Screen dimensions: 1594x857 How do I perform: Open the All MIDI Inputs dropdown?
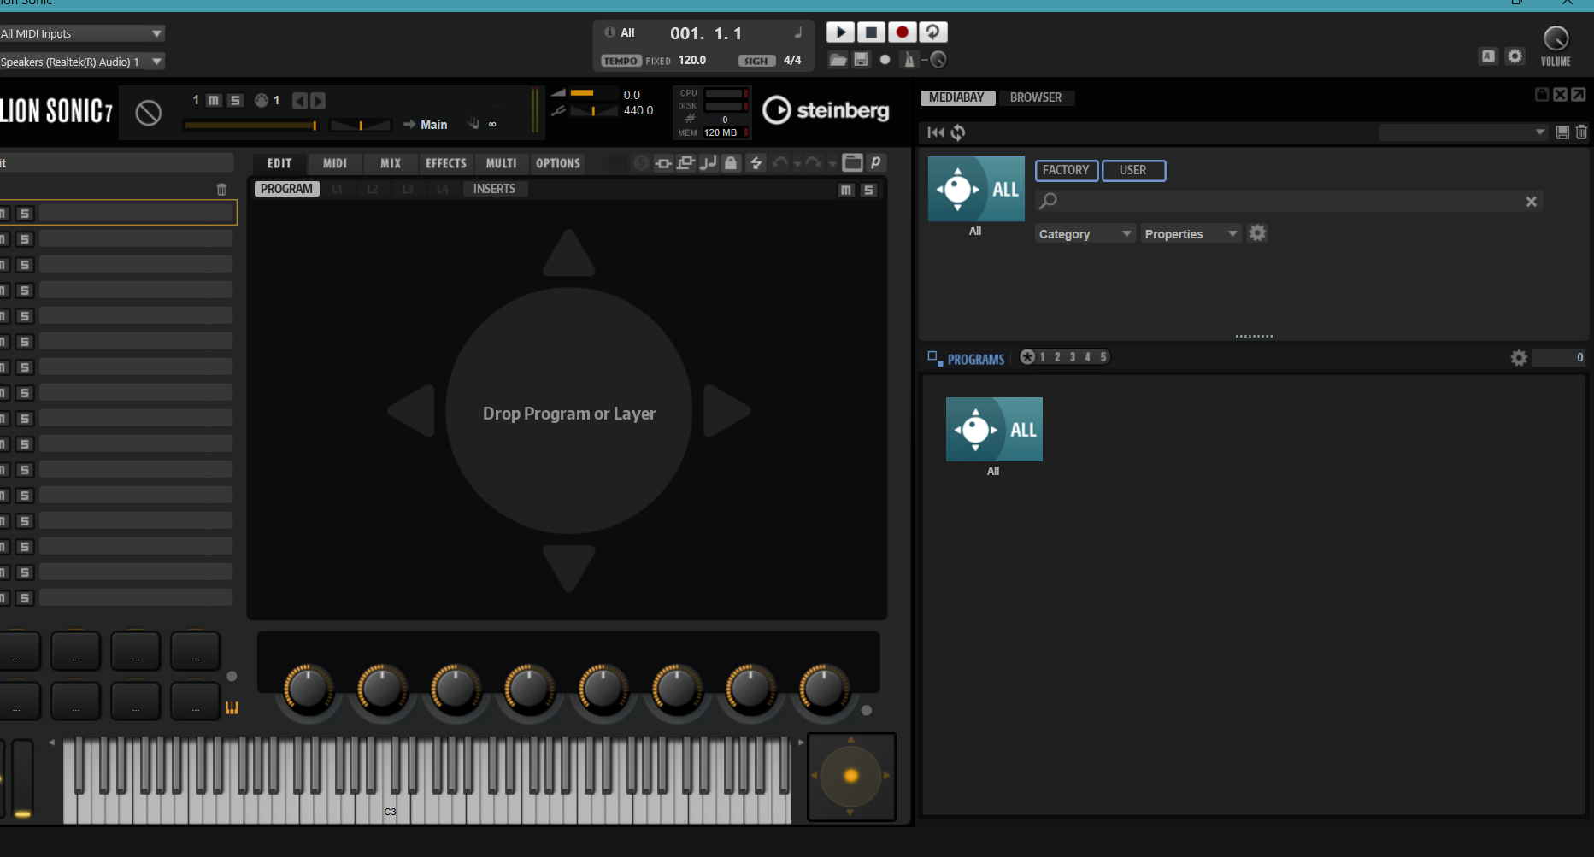pyautogui.click(x=81, y=33)
